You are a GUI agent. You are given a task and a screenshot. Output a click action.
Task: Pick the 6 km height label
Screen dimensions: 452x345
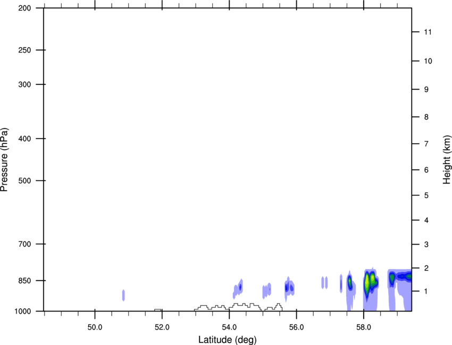coord(426,170)
